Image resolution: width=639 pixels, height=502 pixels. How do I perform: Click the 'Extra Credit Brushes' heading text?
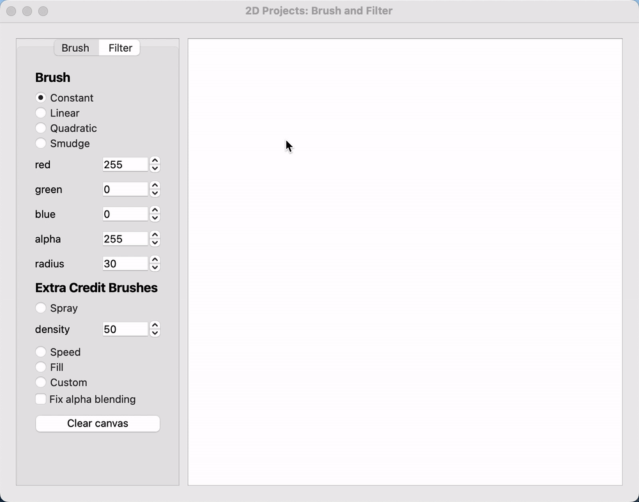pos(96,288)
